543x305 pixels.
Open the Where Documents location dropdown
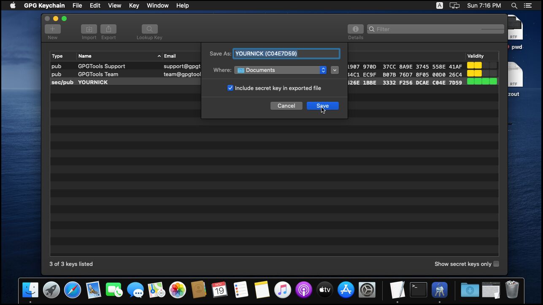coord(281,70)
